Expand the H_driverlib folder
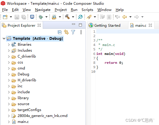 pyautogui.click(x=9, y=80)
